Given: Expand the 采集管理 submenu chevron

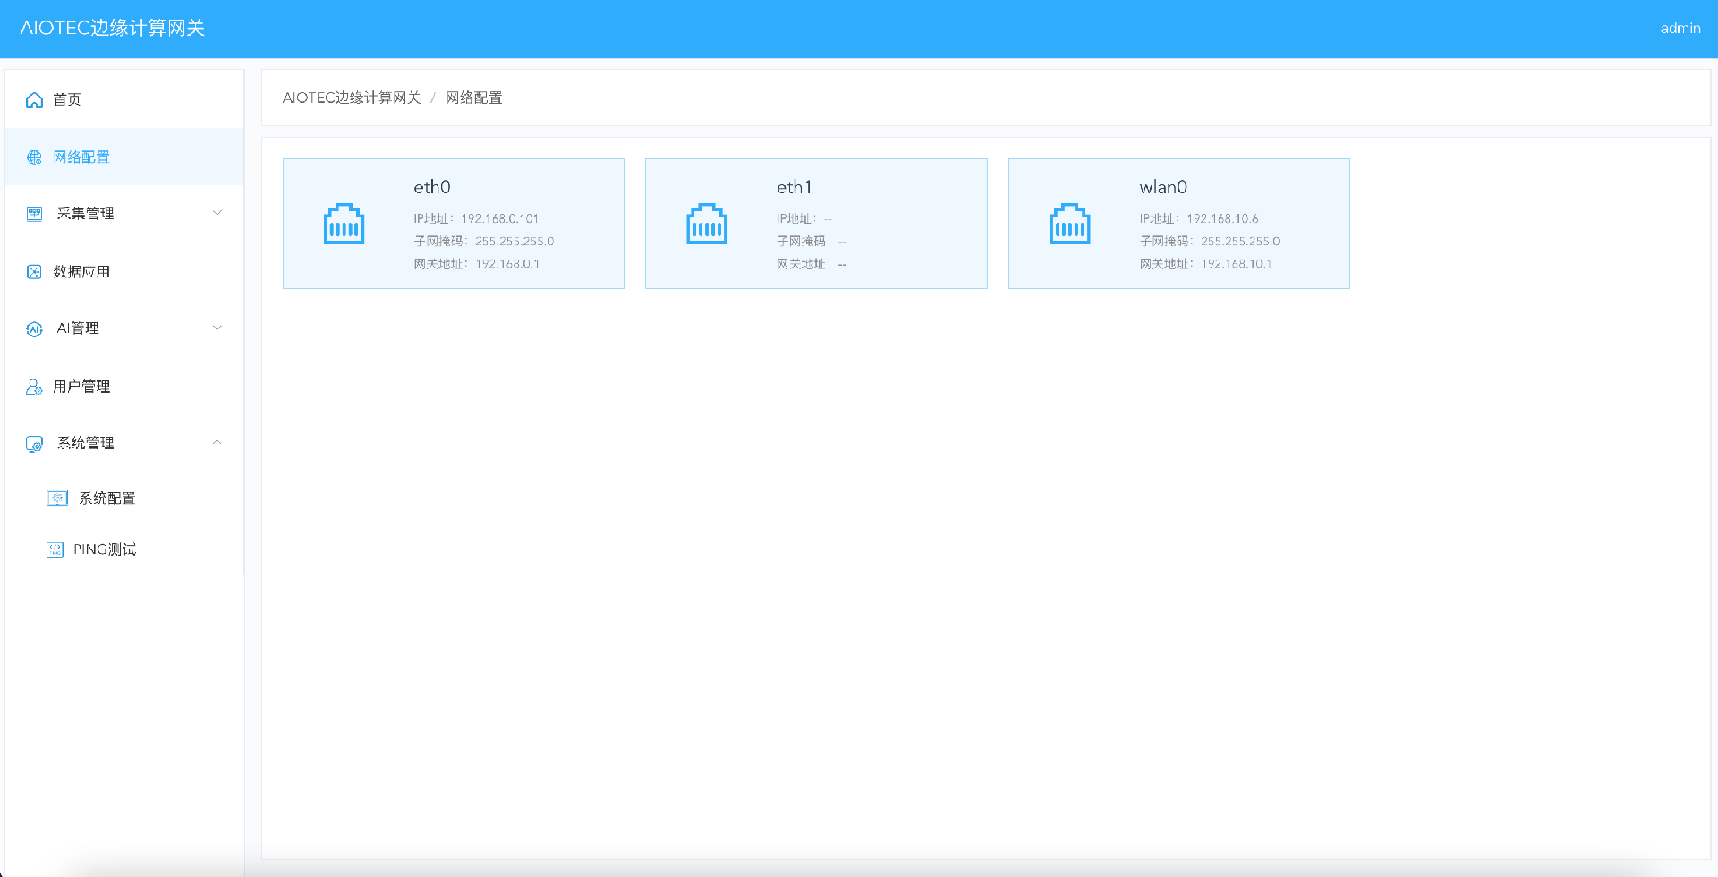Looking at the screenshot, I should pyautogui.click(x=217, y=213).
